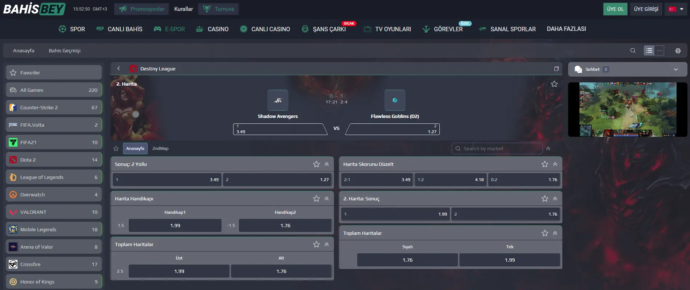Image resolution: width=690 pixels, height=290 pixels.
Task: Open the ŞANS ÇARKI section
Action: coord(324,29)
